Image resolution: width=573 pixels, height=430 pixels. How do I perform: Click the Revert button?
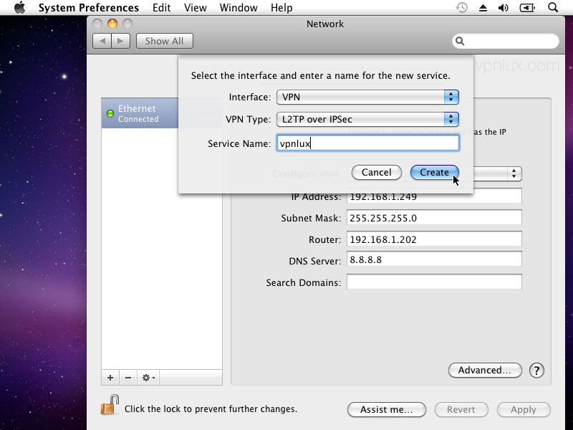(x=461, y=409)
